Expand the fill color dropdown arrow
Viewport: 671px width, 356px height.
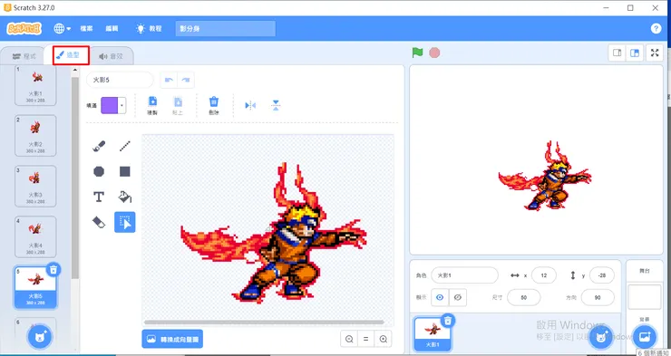[x=122, y=105]
